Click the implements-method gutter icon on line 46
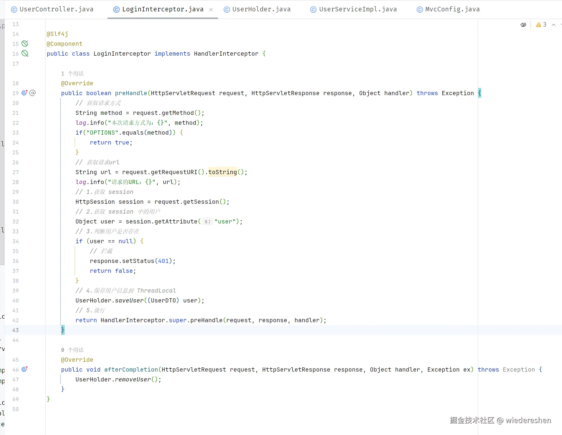Screen dimensions: 562x435 (x=25, y=369)
